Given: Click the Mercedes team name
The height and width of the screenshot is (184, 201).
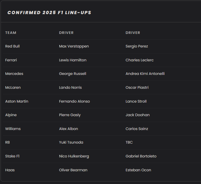Looking at the screenshot, I should (x=14, y=74).
